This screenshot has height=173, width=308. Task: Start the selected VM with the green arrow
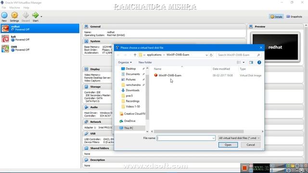pos(35,15)
